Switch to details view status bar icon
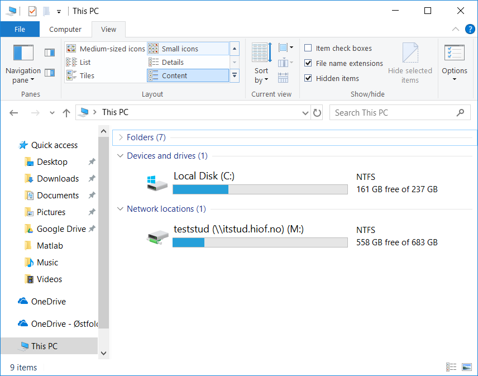 coord(451,367)
